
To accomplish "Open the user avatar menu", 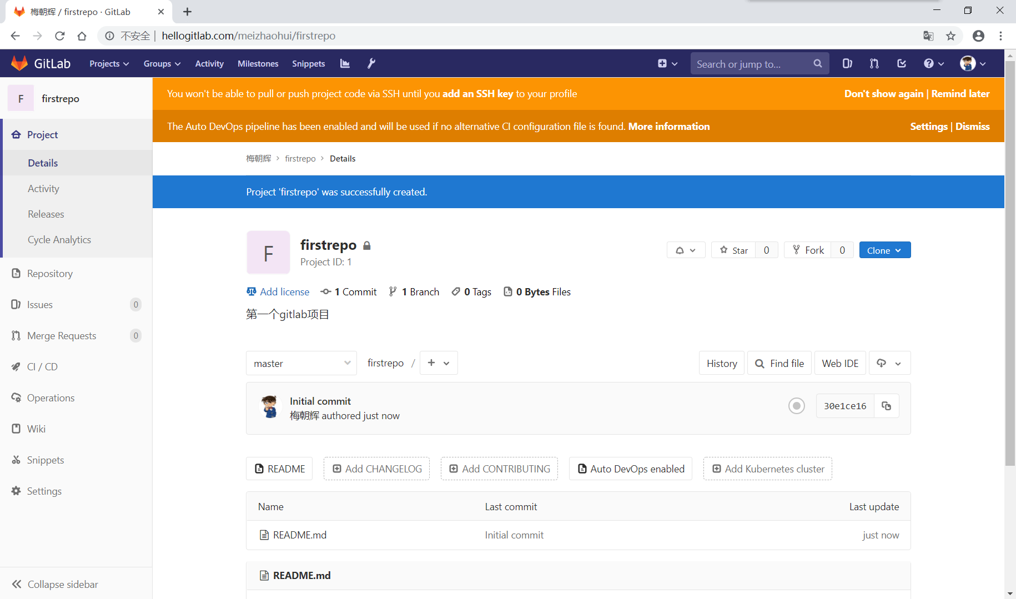I will point(973,63).
